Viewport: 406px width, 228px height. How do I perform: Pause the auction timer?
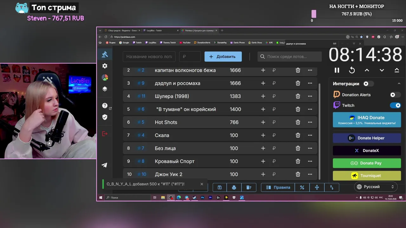[337, 70]
